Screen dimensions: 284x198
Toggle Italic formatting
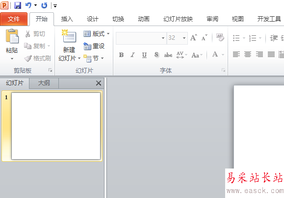(132, 55)
